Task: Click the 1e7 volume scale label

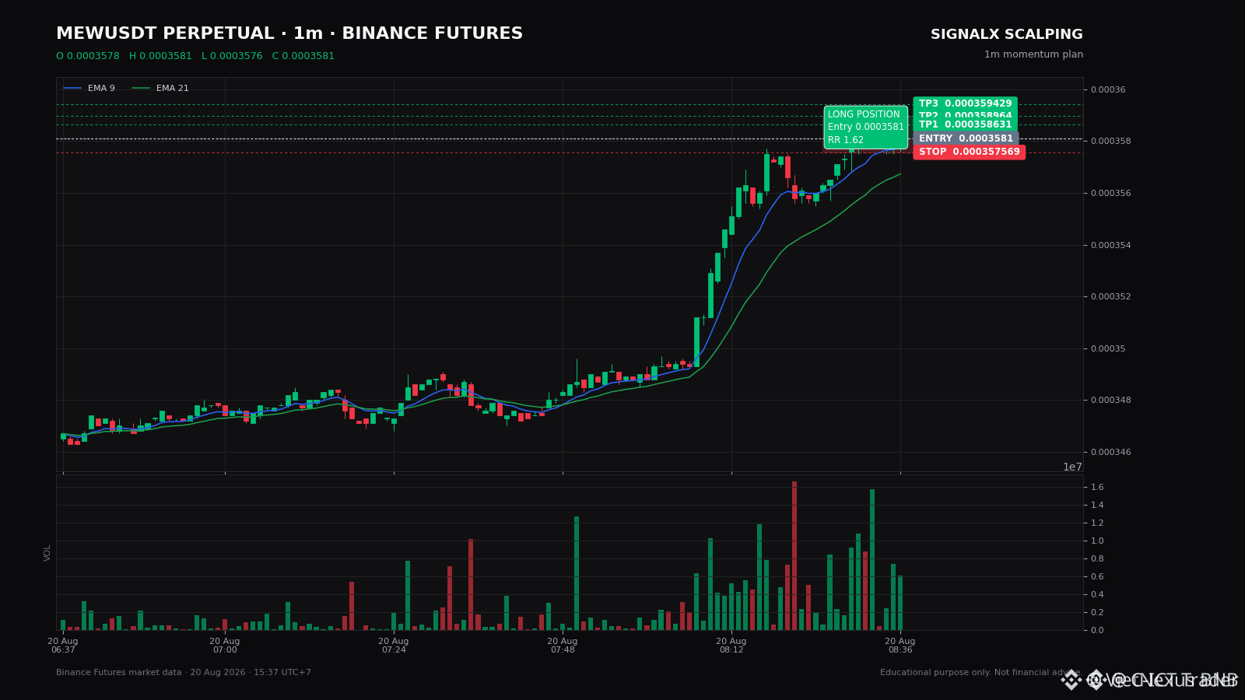Action: [x=1072, y=467]
